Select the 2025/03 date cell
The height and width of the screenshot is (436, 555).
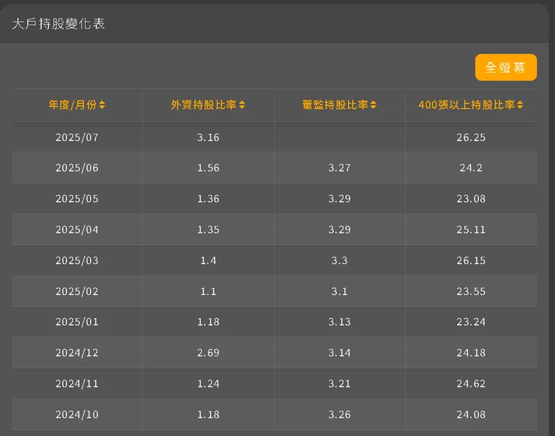click(x=76, y=260)
